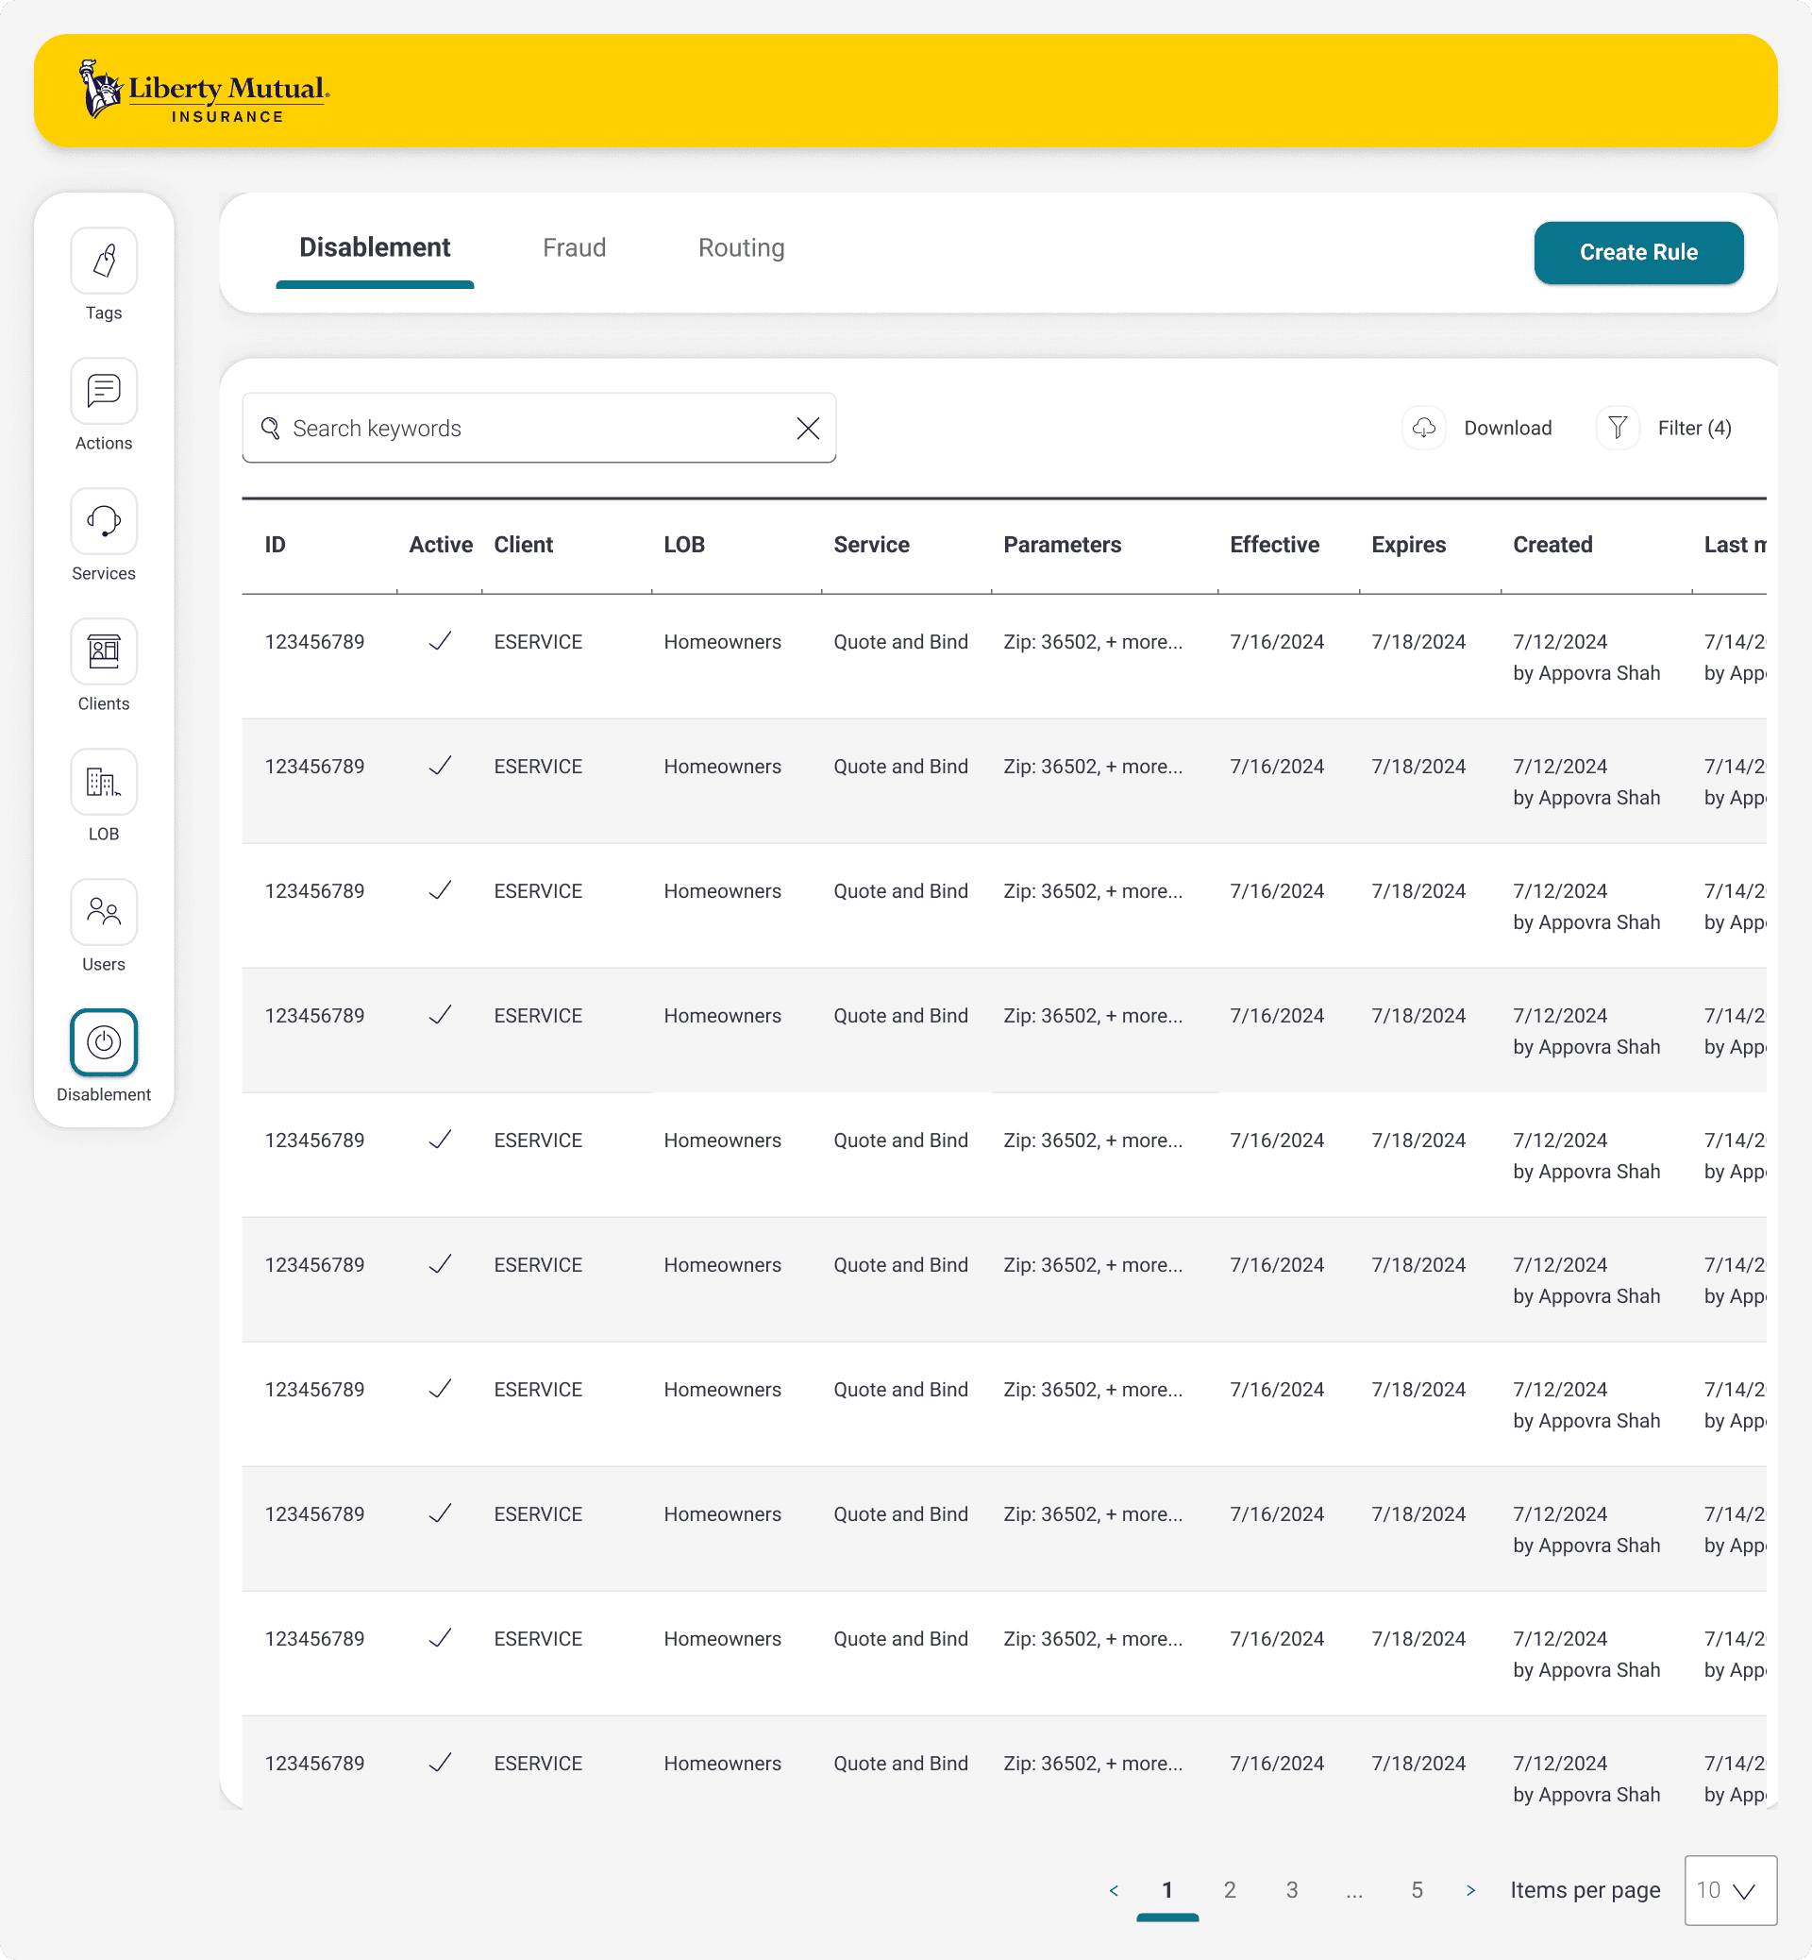Open the Actions sidebar icon
This screenshot has height=1960, width=1812.
coord(104,392)
